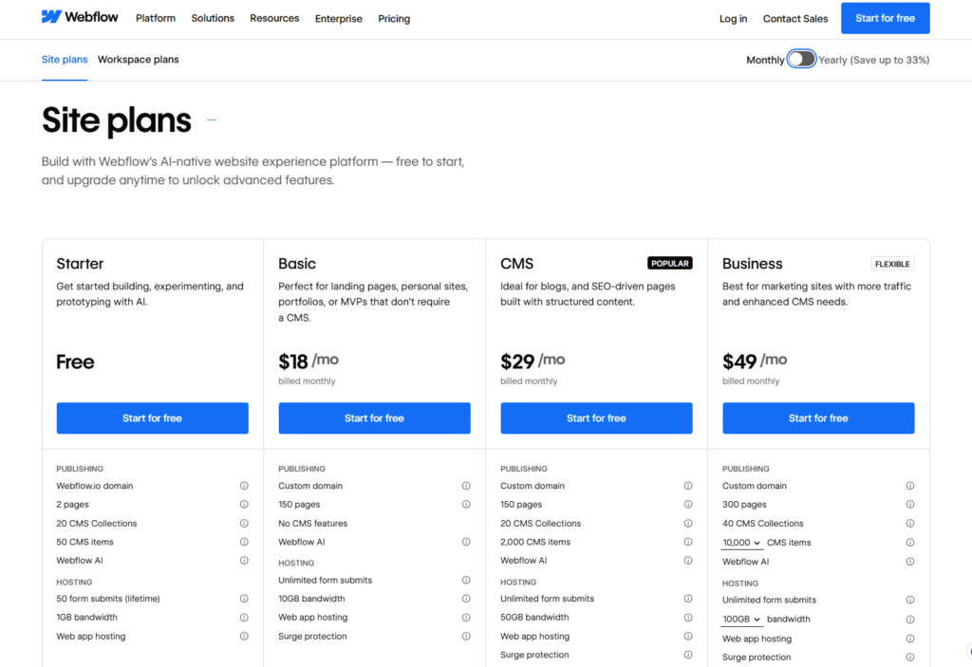The width and height of the screenshot is (972, 667).
Task: Click the $29 /mo CMS price
Action: (533, 361)
